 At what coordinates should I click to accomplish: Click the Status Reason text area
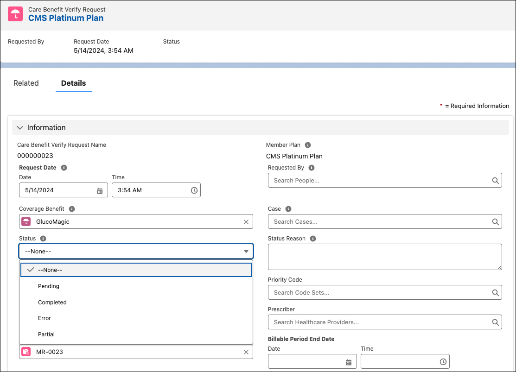(x=385, y=257)
